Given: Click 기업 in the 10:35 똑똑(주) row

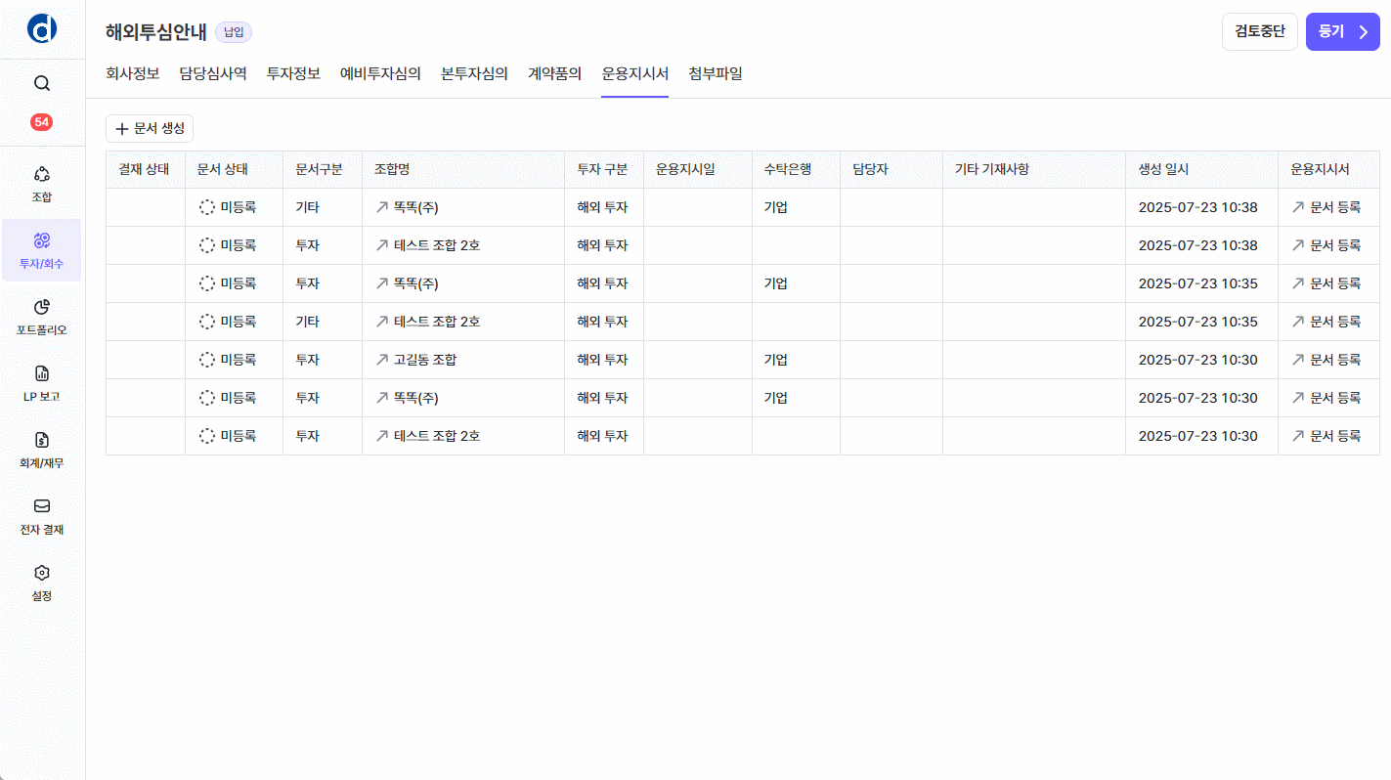Looking at the screenshot, I should click(776, 283).
